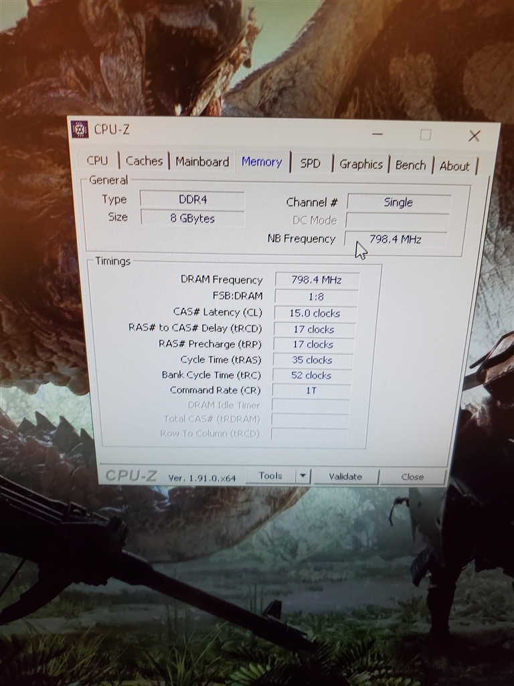Click the CAS# Latency 15.0 clocks value
The width and height of the screenshot is (514, 686).
pos(315,314)
